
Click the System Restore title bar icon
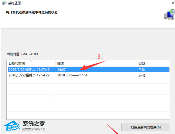[x=4, y=3]
